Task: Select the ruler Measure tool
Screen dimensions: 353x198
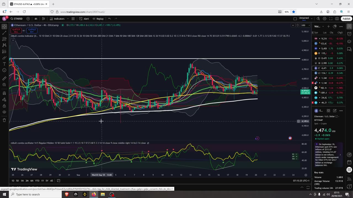Action: [4, 78]
